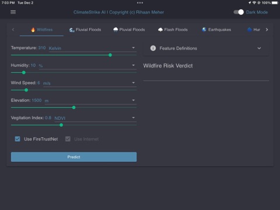Open the Humidity unit percent dropdown
The image size is (280, 210).
(87, 65)
